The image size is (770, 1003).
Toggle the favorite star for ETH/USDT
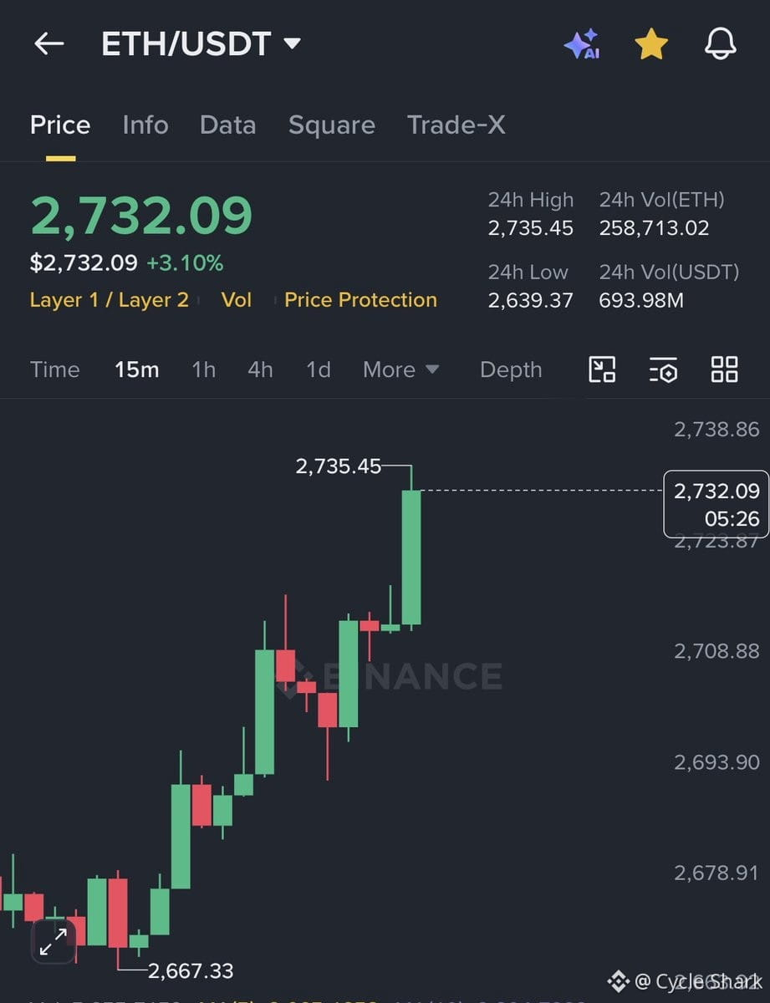[651, 44]
